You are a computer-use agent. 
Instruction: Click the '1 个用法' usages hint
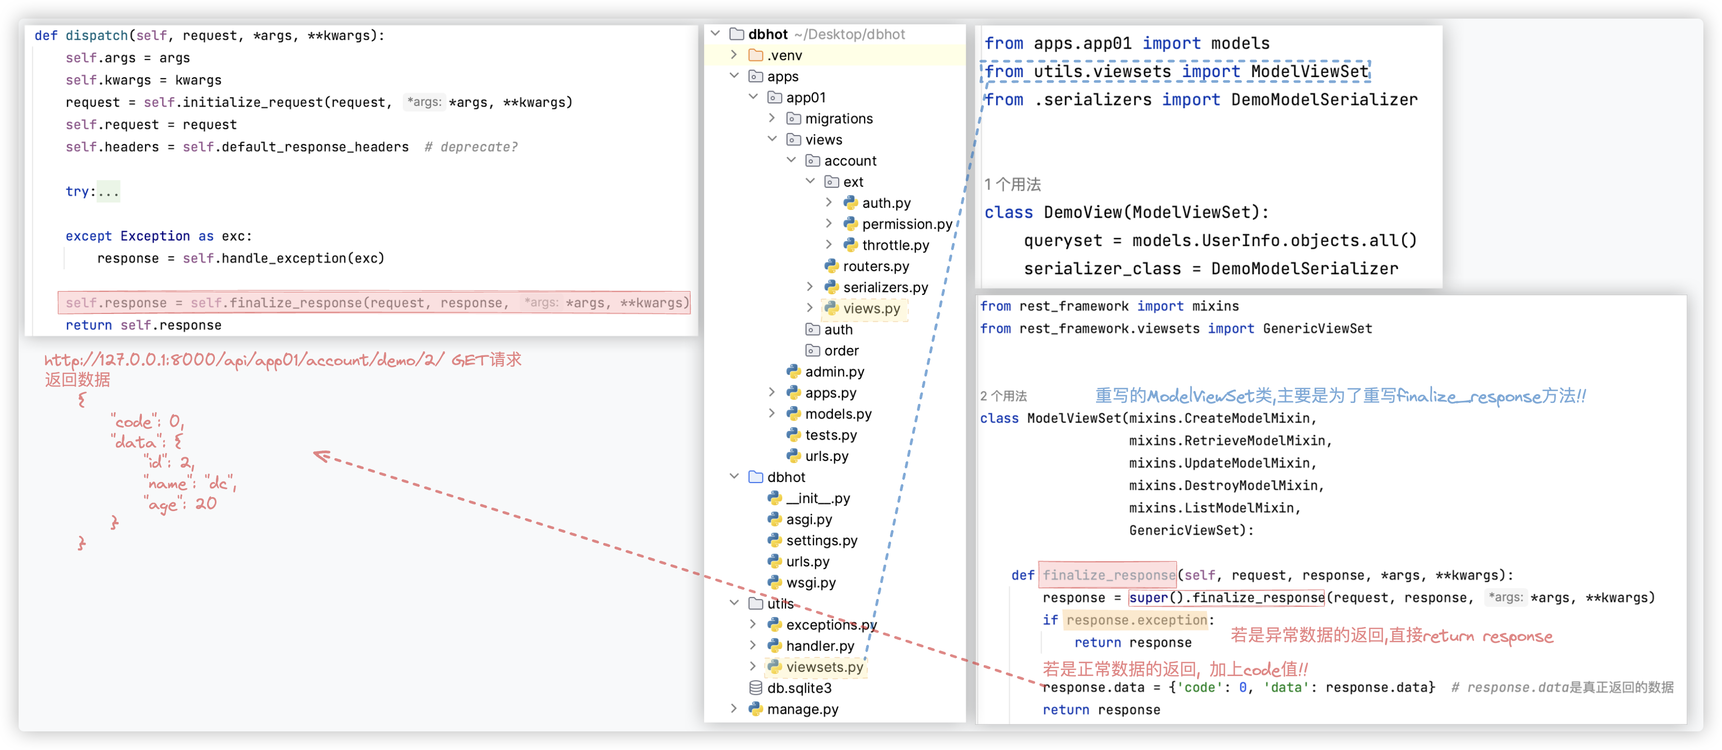tap(1012, 184)
